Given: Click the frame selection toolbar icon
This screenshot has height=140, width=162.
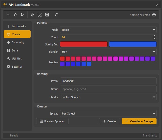Looking at the screenshot, I should coord(39,15).
